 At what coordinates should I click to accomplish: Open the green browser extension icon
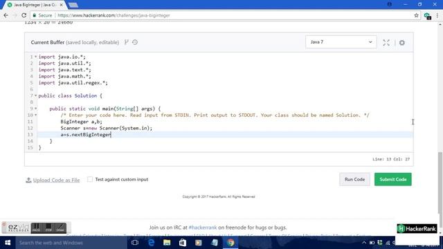[x=427, y=16]
